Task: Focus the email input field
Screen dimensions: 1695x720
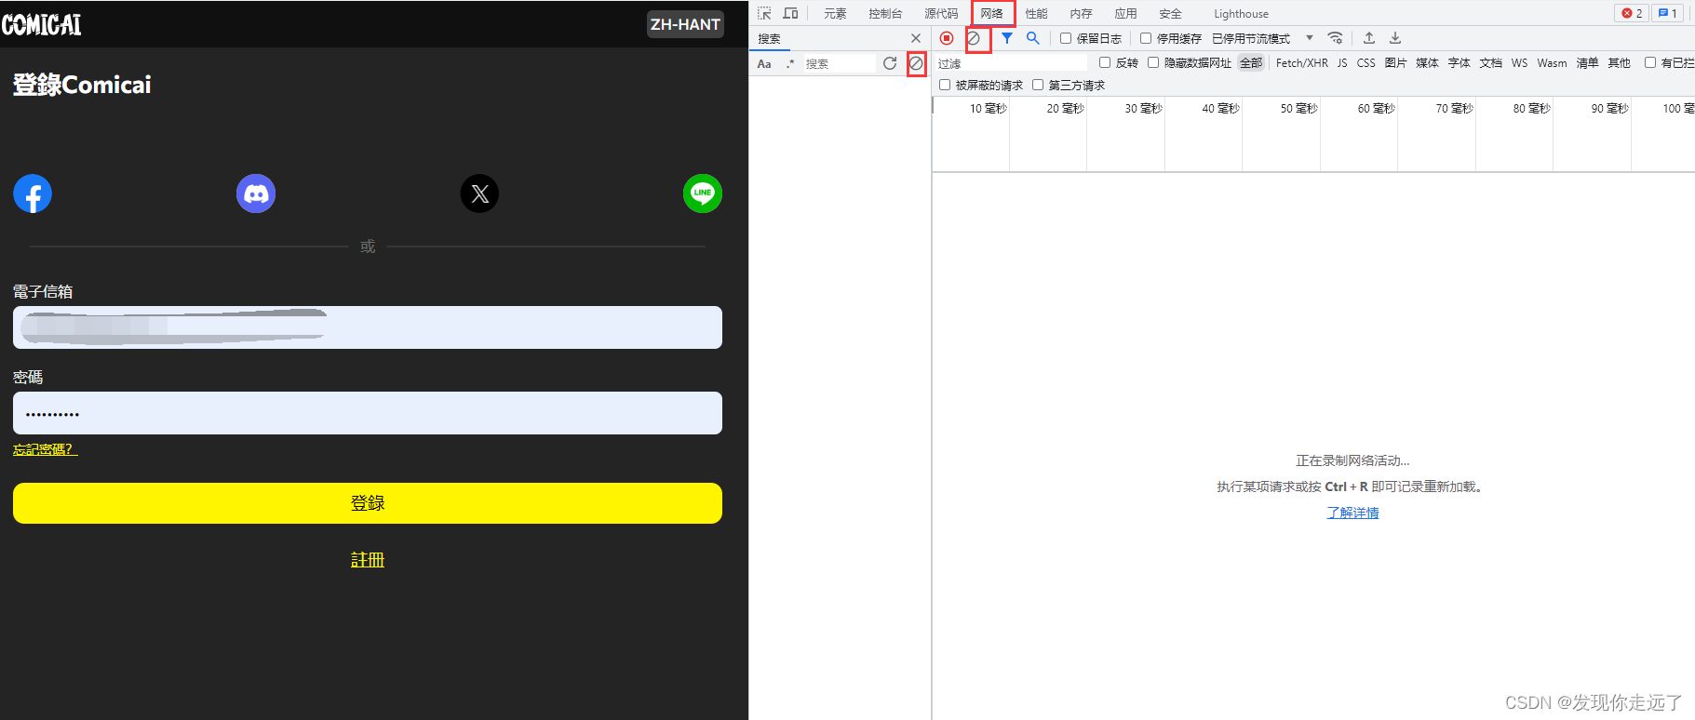Action: tap(368, 327)
